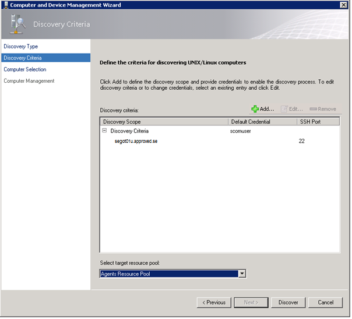Viewport: 352px width, 319px height.
Task: Sort by Discovery Scope column header
Action: tap(163, 122)
